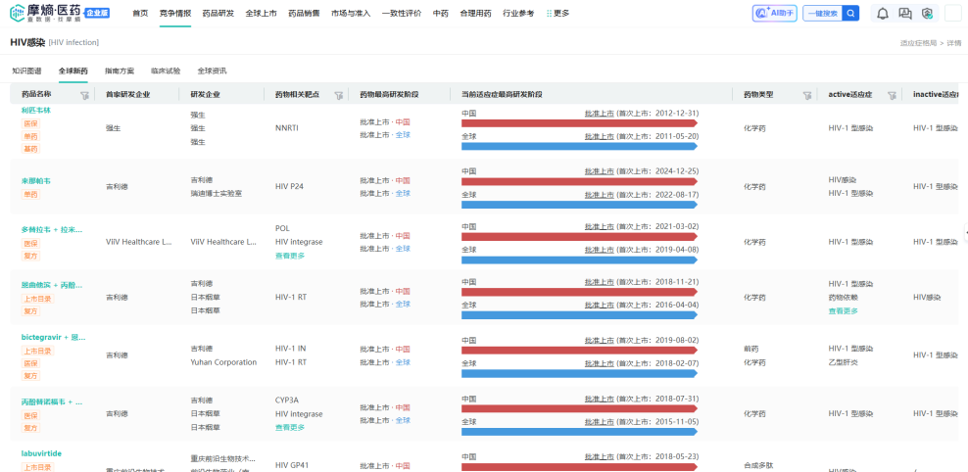Image resolution: width=968 pixels, height=472 pixels.
Task: Click the blue search magnifier button
Action: pos(850,13)
